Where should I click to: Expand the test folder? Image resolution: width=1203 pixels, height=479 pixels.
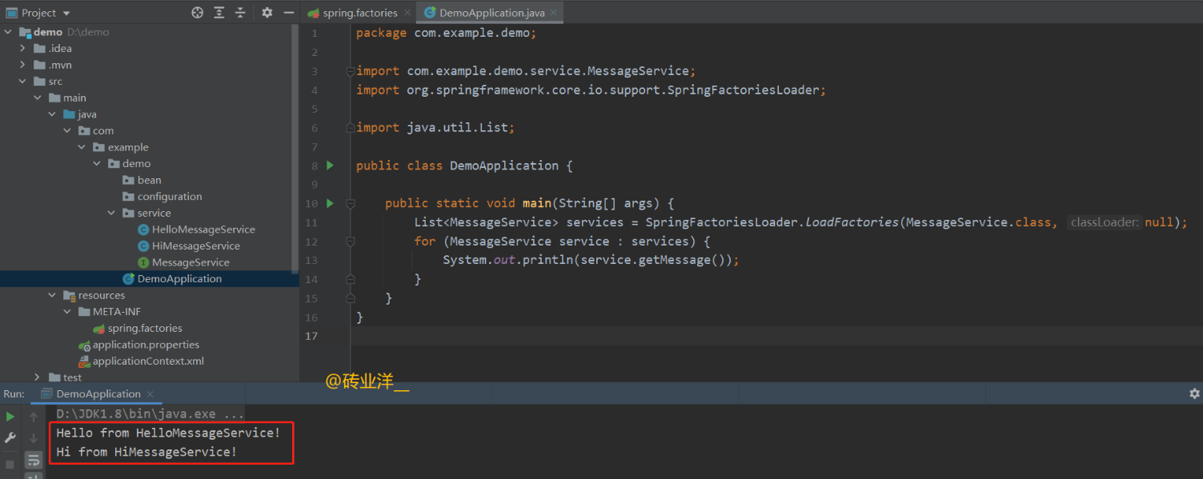[37, 377]
